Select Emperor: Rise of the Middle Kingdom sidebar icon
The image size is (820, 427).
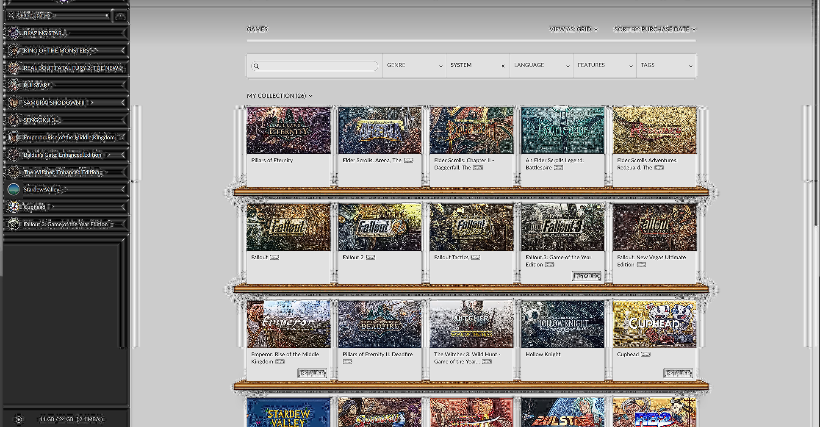14,137
